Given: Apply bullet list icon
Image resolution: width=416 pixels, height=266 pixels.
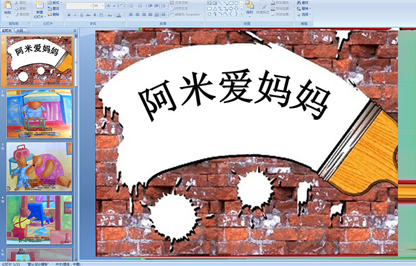Looking at the screenshot, I should pyautogui.click(x=132, y=6).
